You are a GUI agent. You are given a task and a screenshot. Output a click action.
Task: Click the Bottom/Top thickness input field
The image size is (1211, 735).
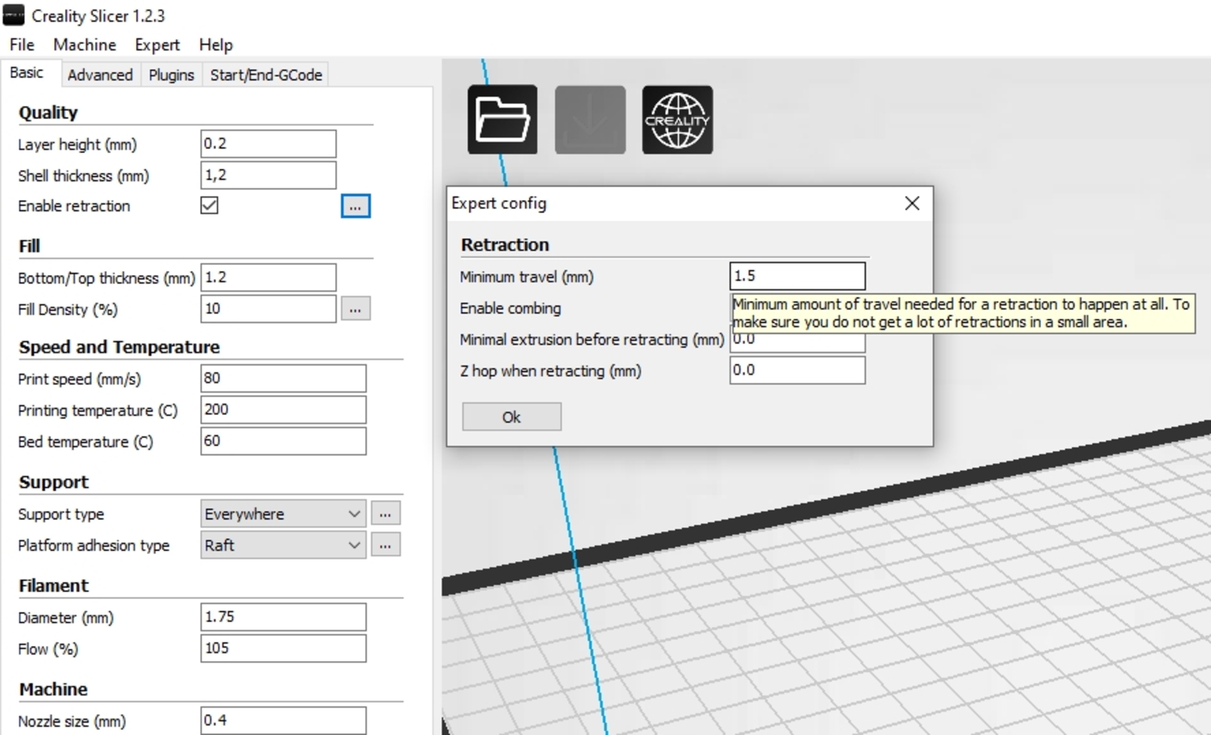pyautogui.click(x=268, y=278)
